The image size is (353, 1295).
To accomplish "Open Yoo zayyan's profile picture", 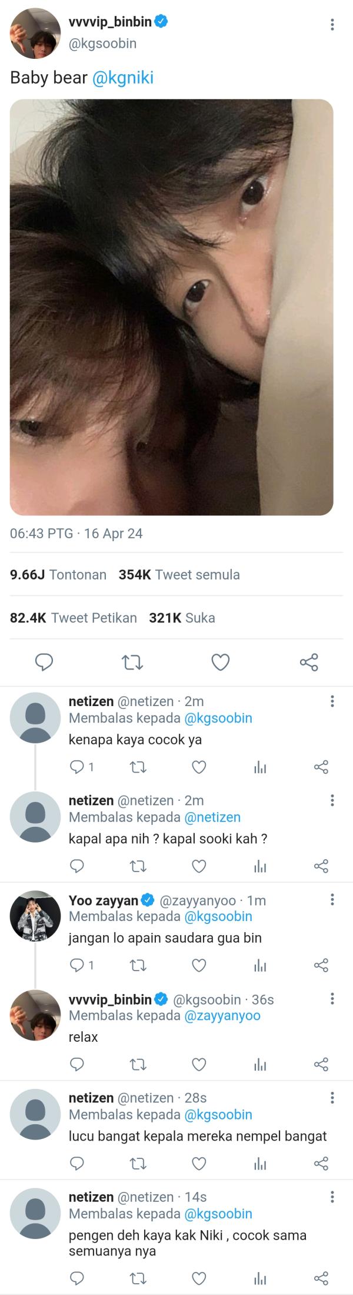I will (35, 916).
